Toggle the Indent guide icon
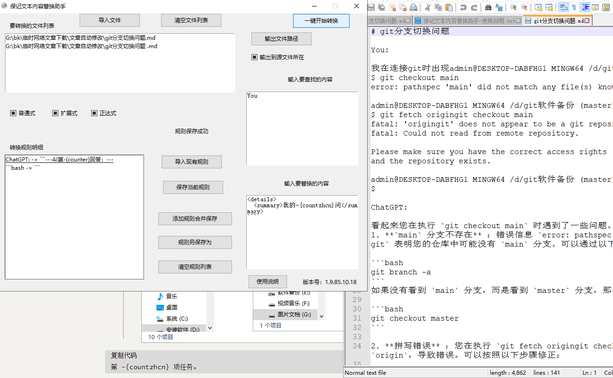 [x=585, y=7]
